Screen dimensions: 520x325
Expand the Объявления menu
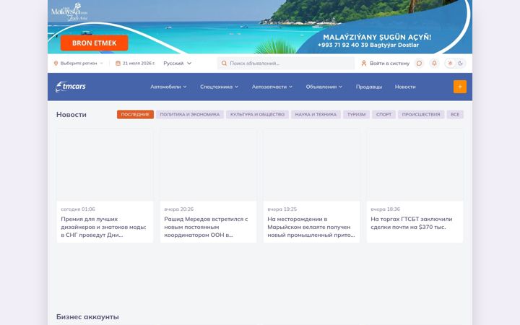324,87
